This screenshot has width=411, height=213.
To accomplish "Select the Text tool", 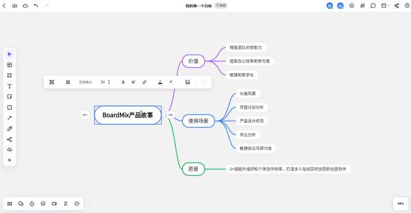I will 10,86.
